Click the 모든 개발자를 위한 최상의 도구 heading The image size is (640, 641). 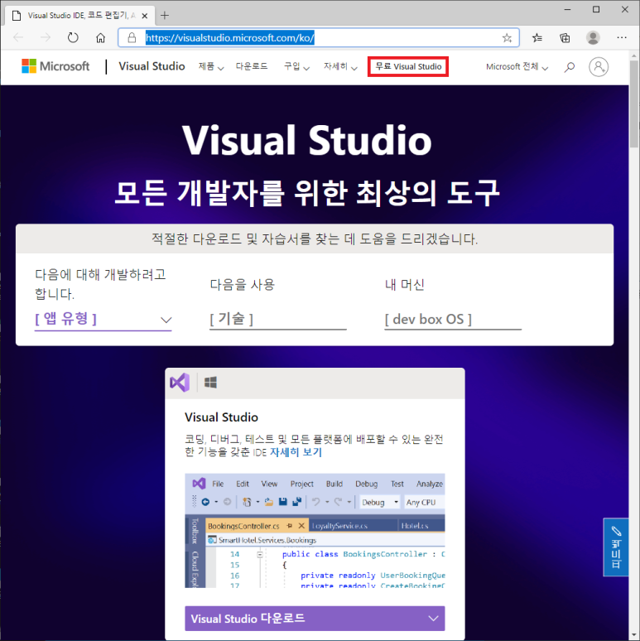(307, 192)
